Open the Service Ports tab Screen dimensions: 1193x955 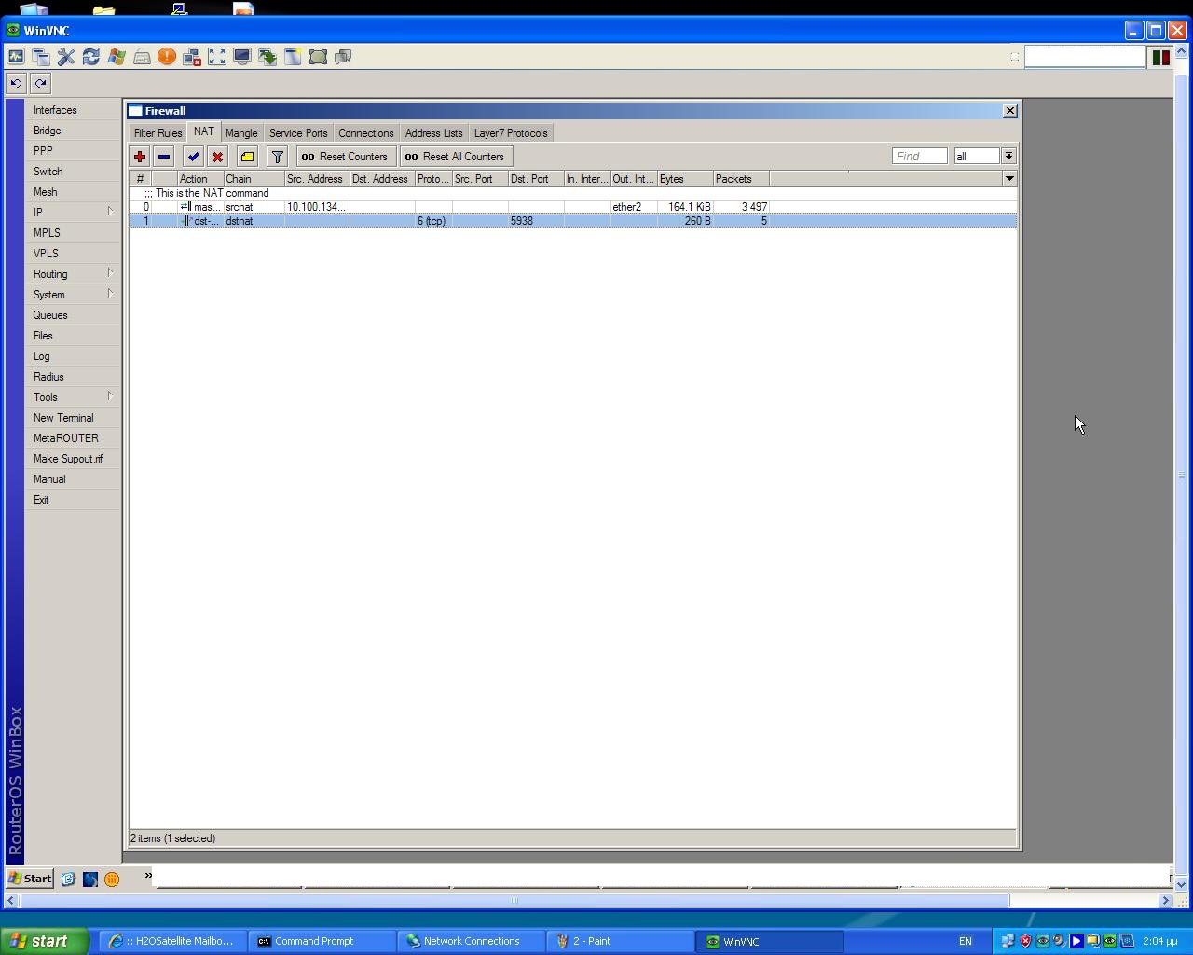[x=298, y=133]
